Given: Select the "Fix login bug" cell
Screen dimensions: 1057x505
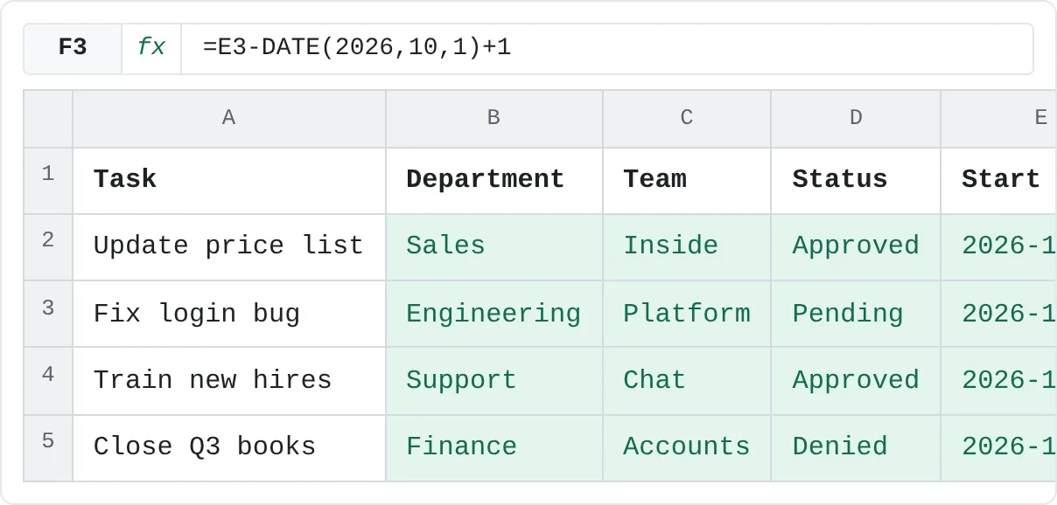Looking at the screenshot, I should click(229, 314).
